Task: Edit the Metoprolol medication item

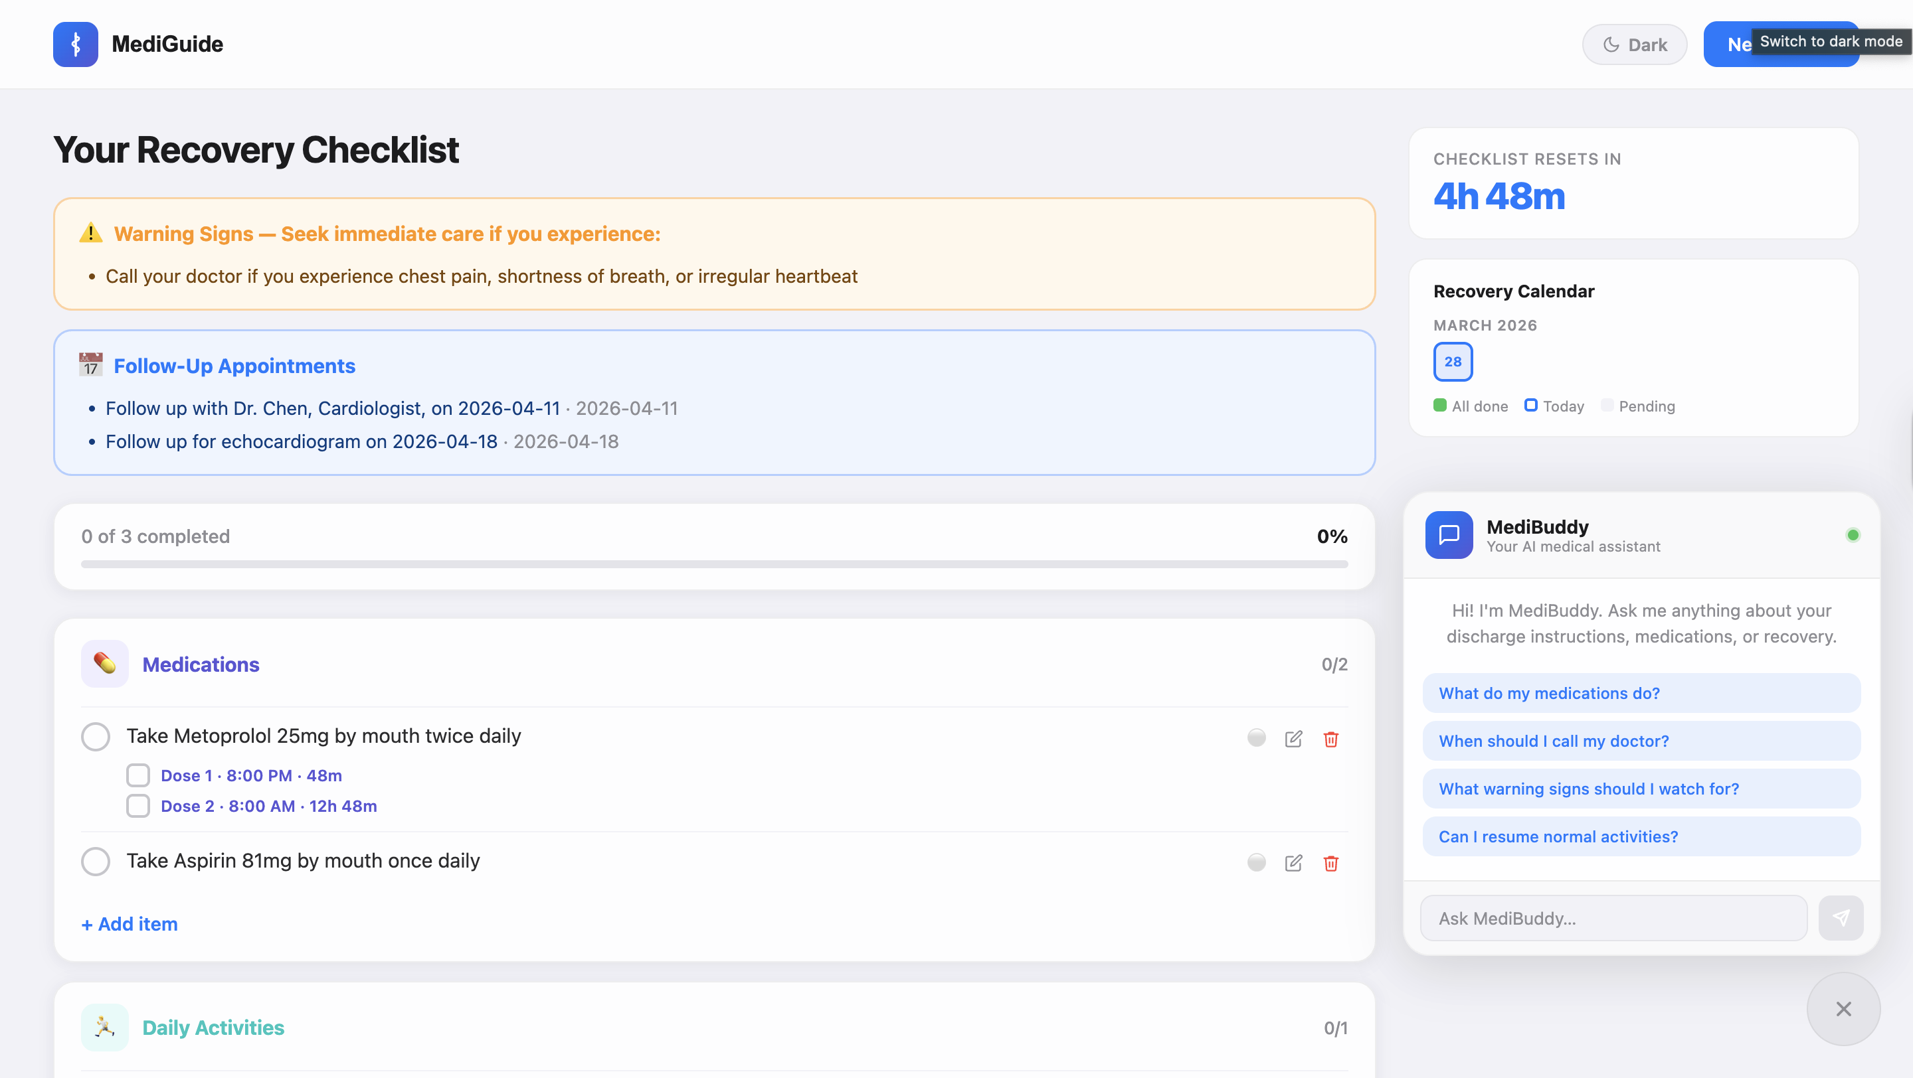Action: click(1293, 738)
